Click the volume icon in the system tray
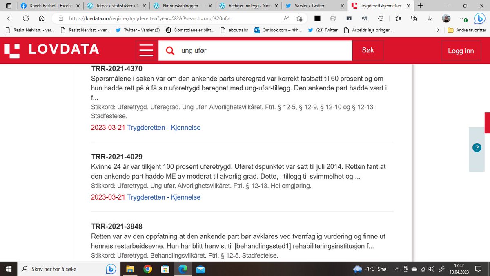The height and width of the screenshot is (276, 490). pos(431,269)
